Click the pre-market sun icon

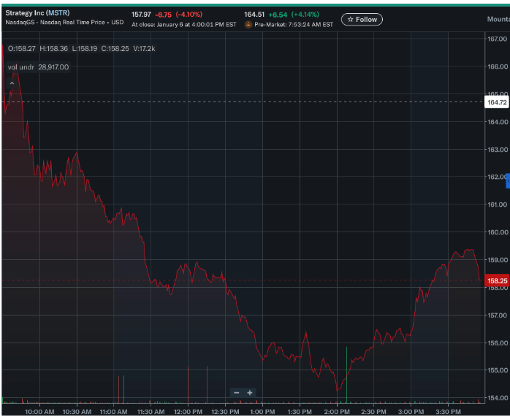pyautogui.click(x=248, y=24)
